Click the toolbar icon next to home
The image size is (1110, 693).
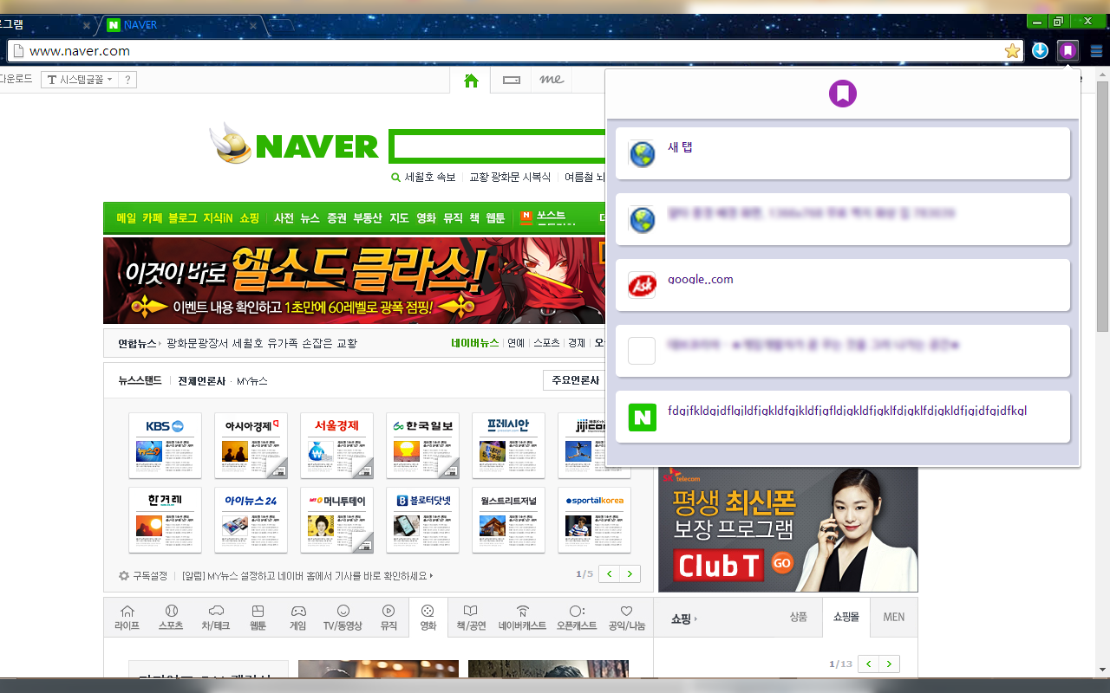[x=512, y=81]
